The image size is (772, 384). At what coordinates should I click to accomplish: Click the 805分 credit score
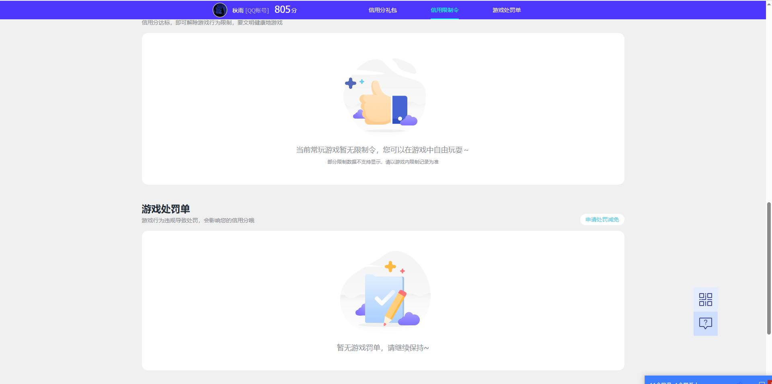285,10
